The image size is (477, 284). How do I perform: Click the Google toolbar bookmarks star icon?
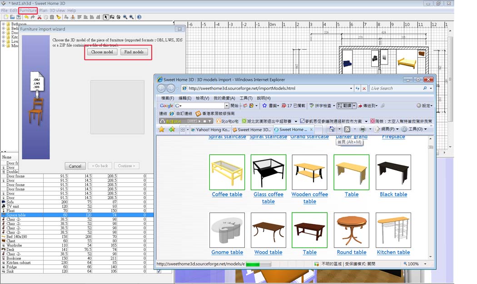(x=264, y=105)
